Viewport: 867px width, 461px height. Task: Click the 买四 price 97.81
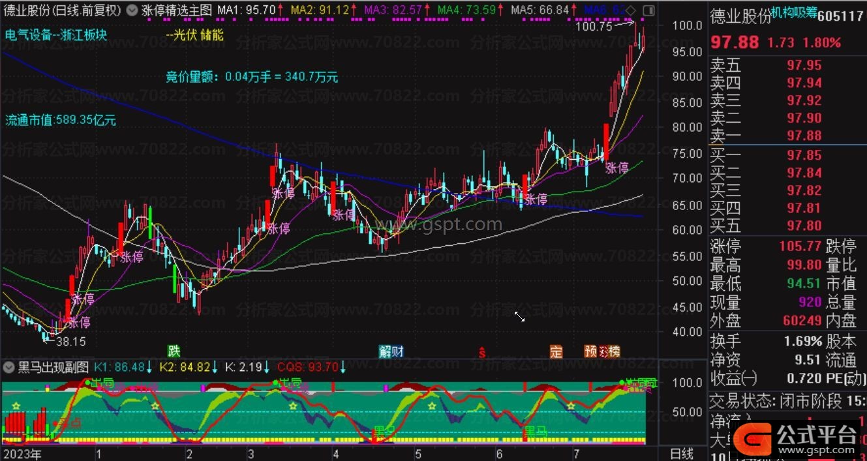pyautogui.click(x=804, y=208)
